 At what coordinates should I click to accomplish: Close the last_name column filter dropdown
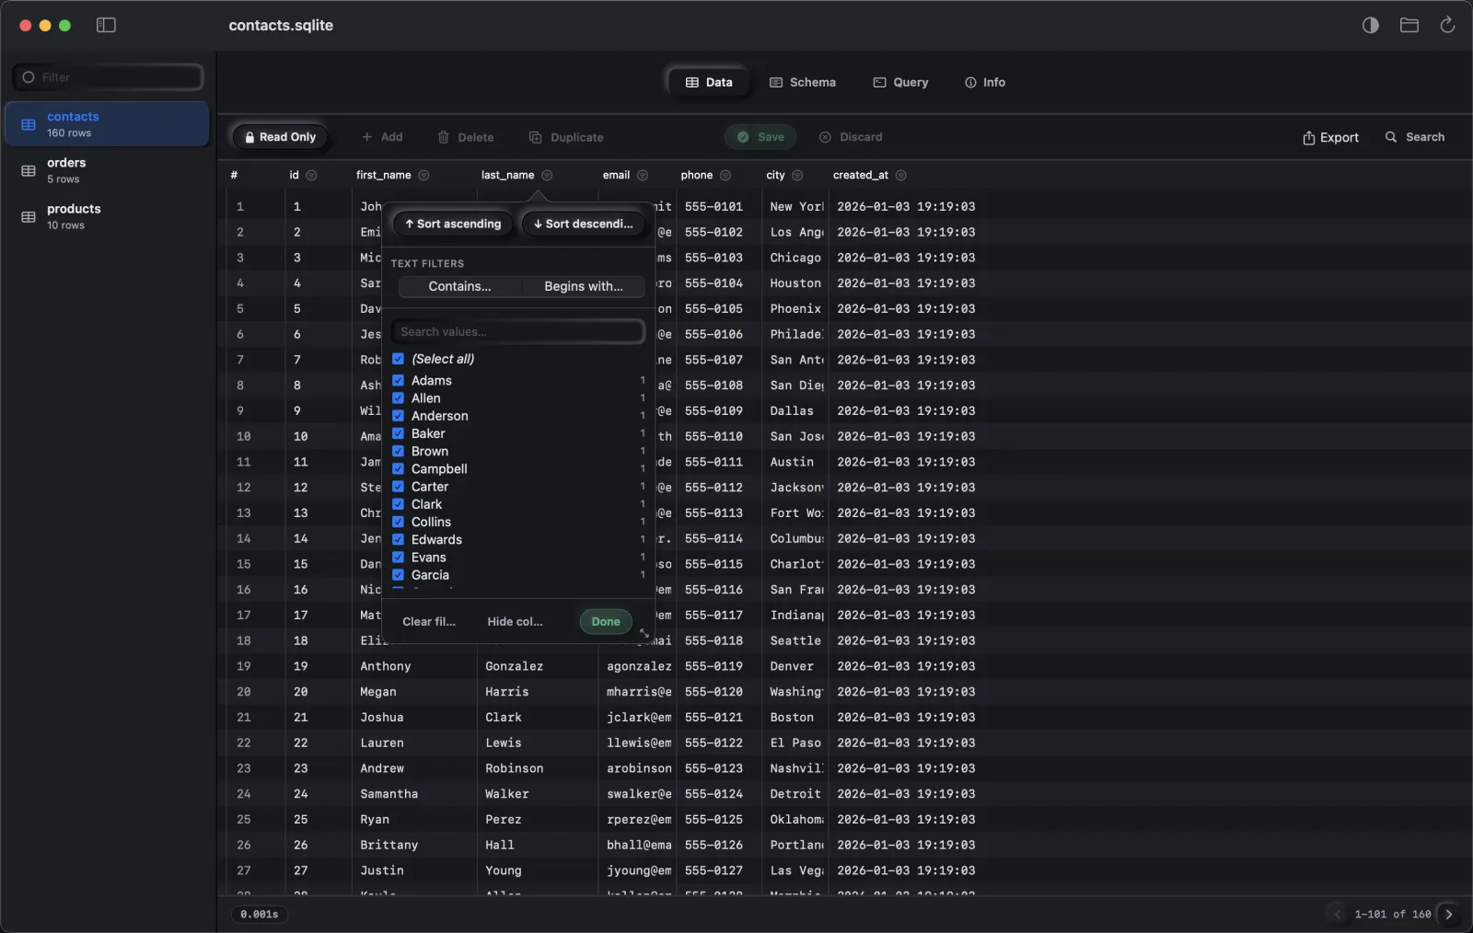tap(547, 175)
